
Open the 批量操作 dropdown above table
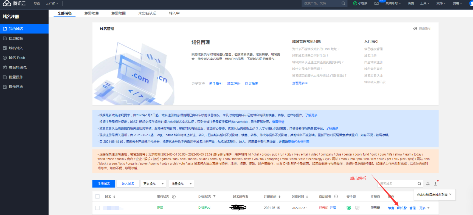[x=181, y=184]
